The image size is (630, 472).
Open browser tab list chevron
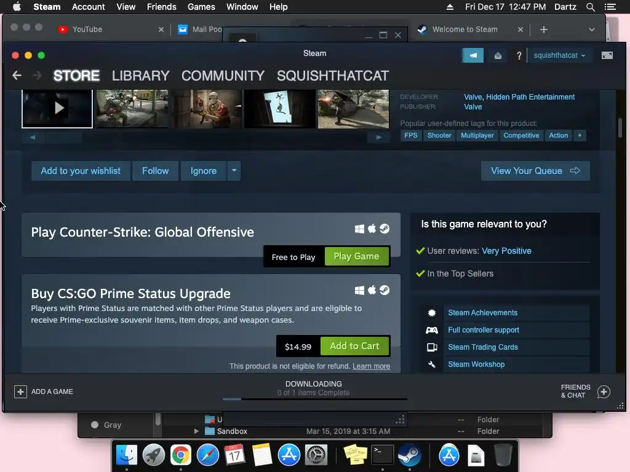tap(591, 29)
